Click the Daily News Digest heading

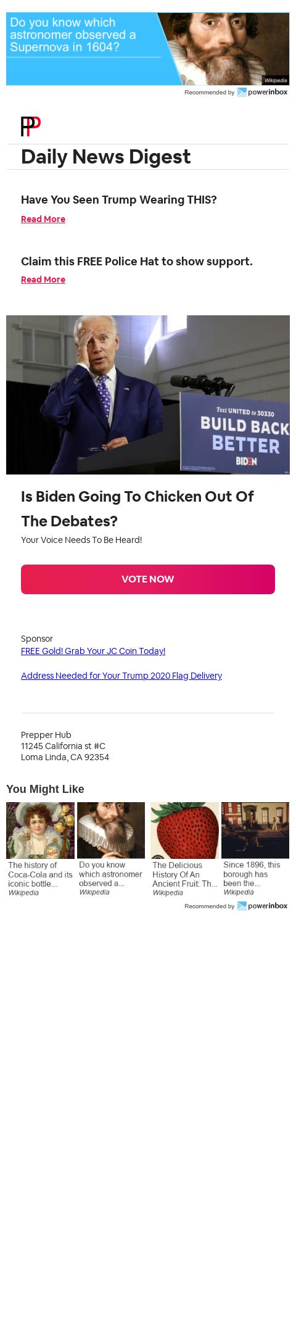click(106, 157)
